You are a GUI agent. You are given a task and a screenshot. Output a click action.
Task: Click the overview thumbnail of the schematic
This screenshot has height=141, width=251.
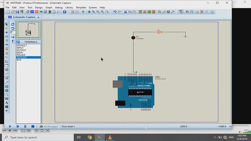[29, 30]
